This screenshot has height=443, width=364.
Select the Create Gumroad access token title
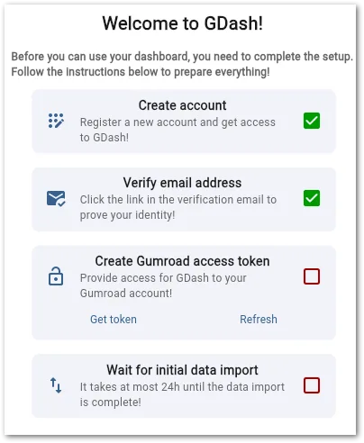pyautogui.click(x=182, y=261)
